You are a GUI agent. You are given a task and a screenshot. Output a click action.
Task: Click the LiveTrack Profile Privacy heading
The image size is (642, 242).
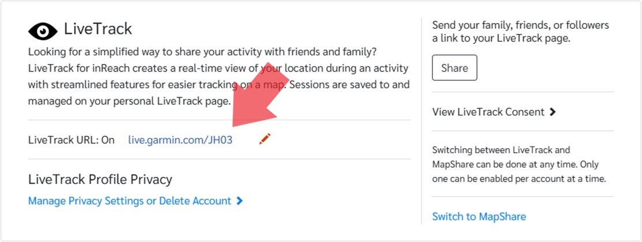pyautogui.click(x=100, y=179)
